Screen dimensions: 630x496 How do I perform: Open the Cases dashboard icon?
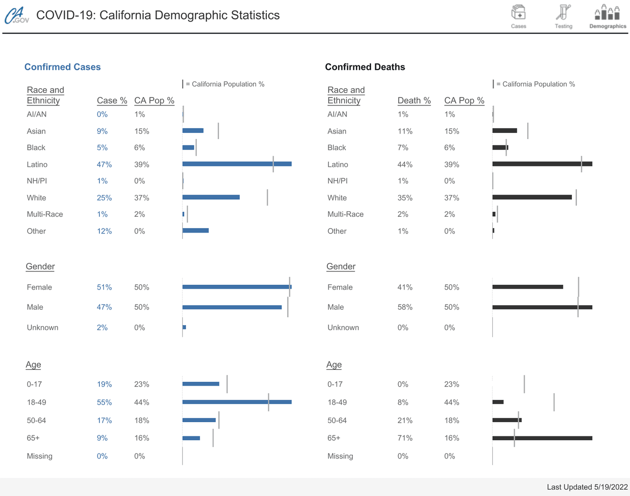point(518,16)
